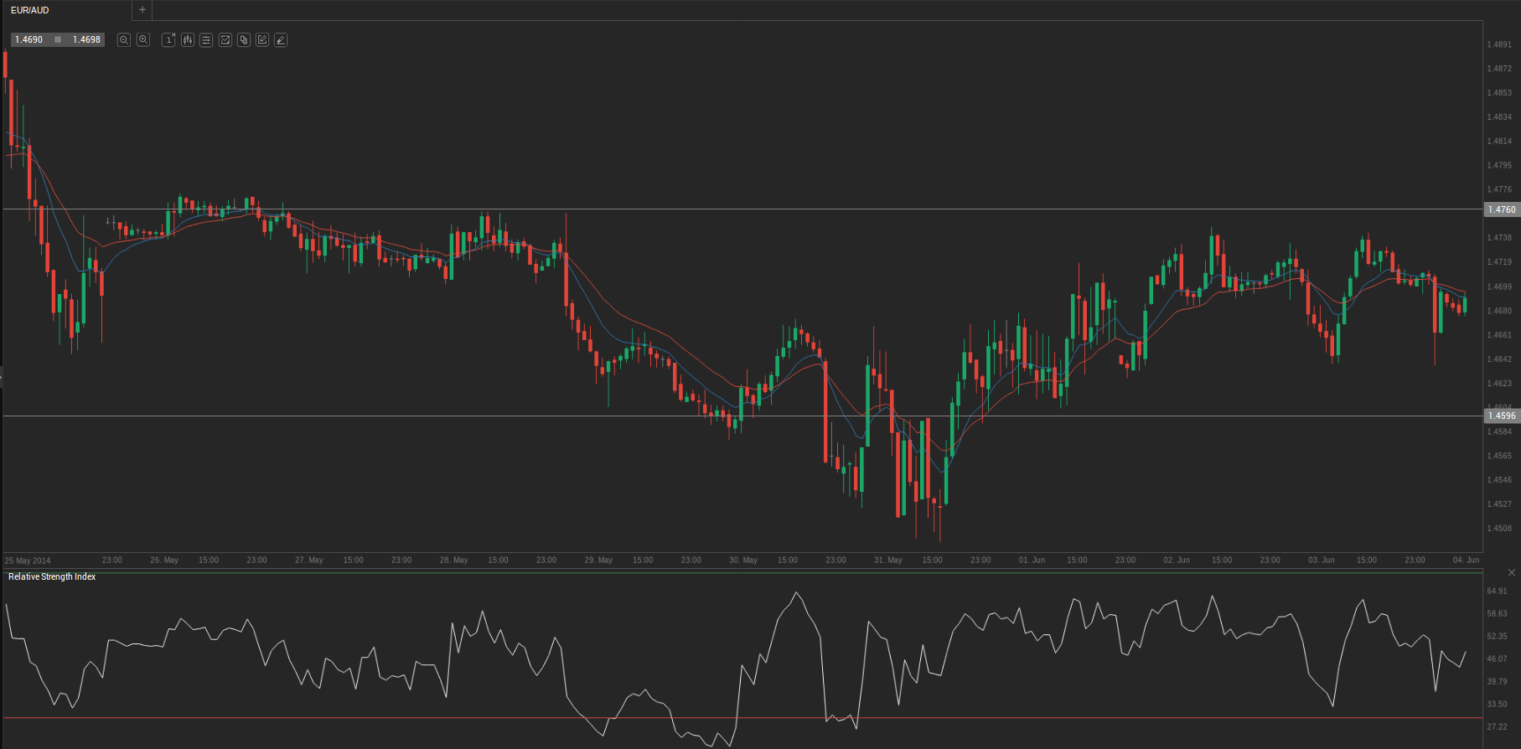Viewport: 1521px width, 749px height.
Task: Select the 1.4760 price level marker
Action: point(1501,209)
